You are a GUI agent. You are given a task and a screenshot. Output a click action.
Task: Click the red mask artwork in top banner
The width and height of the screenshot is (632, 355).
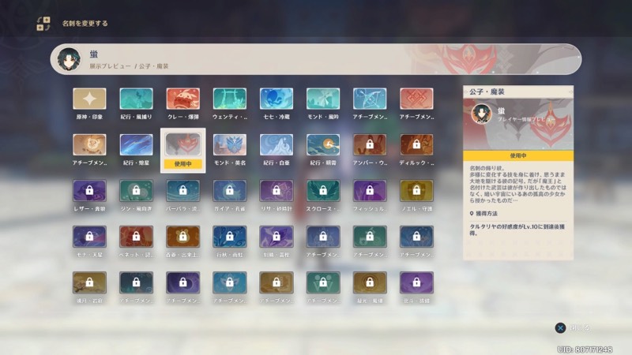click(x=468, y=58)
